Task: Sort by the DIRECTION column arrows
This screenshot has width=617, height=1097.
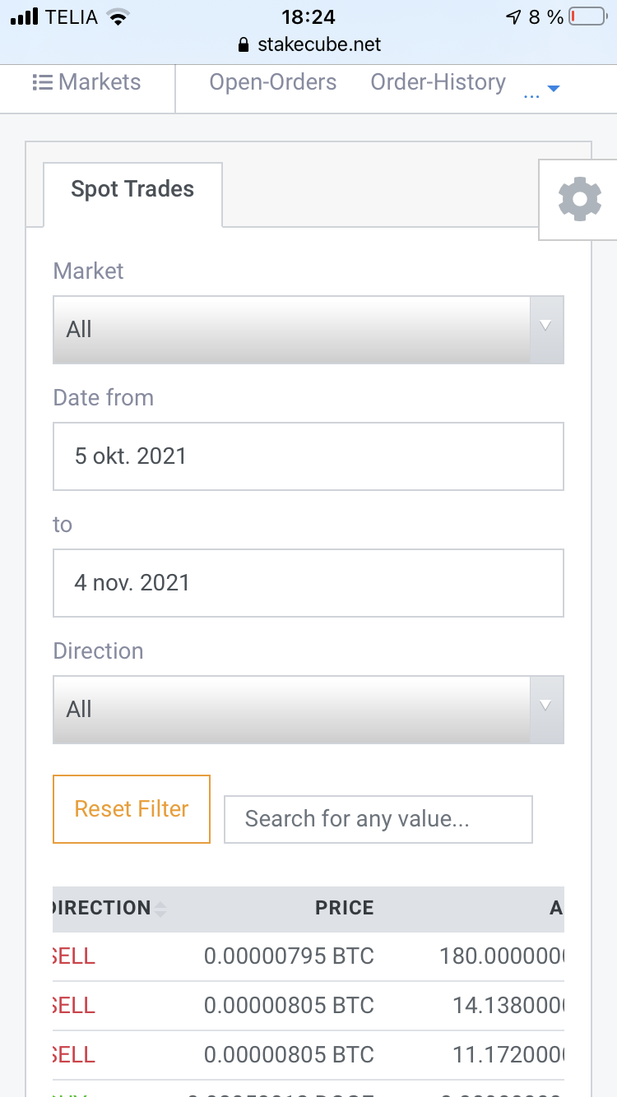Action: (x=160, y=909)
